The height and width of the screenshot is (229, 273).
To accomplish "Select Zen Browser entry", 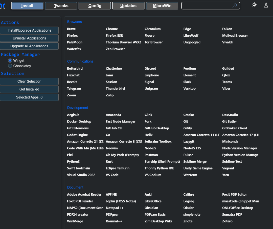I will coord(115,49).
